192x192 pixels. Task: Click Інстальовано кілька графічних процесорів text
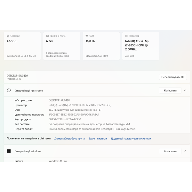(57, 54)
